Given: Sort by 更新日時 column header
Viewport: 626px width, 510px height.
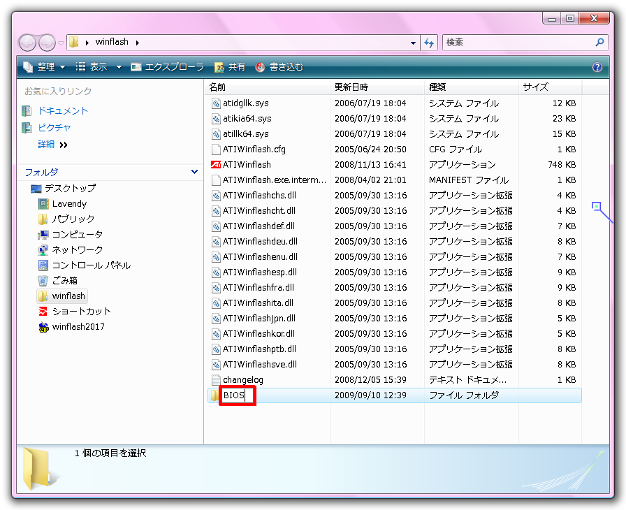Looking at the screenshot, I should (377, 87).
